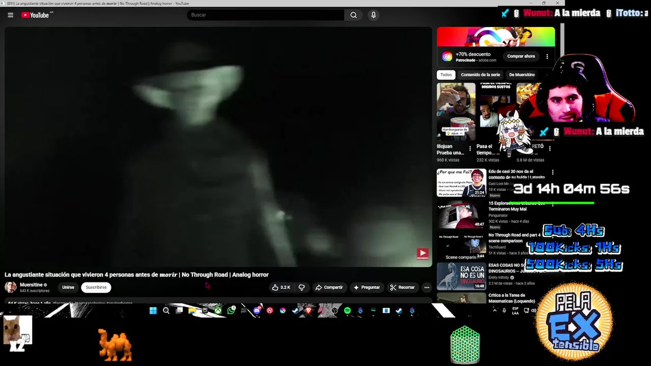Open options for Illojuan Prueba una short
Image resolution: width=651 pixels, height=366 pixels.
pos(470,149)
